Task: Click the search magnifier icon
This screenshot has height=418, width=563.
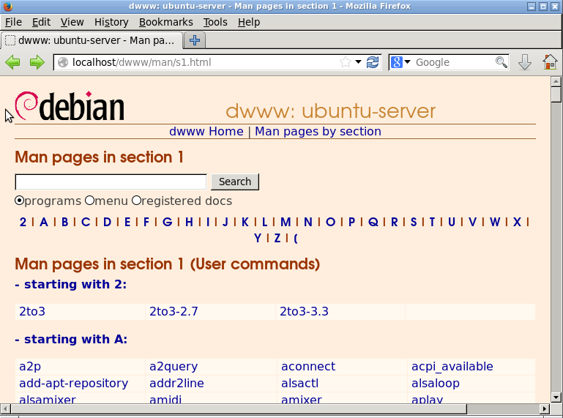Action: tap(502, 62)
